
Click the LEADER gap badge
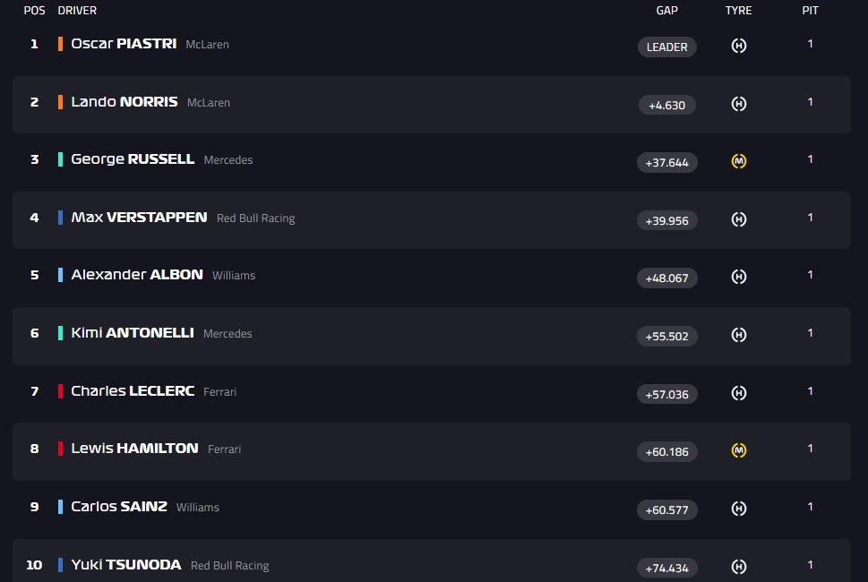coord(667,47)
